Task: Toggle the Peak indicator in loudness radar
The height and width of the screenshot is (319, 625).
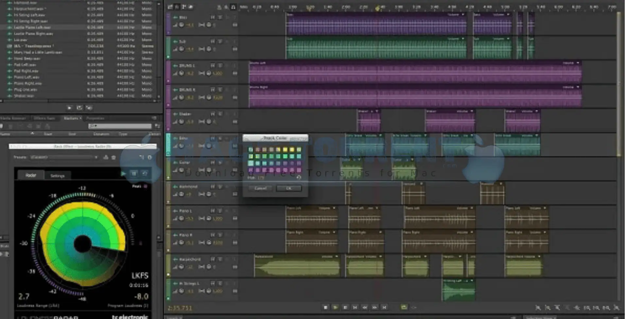Action: click(x=146, y=186)
